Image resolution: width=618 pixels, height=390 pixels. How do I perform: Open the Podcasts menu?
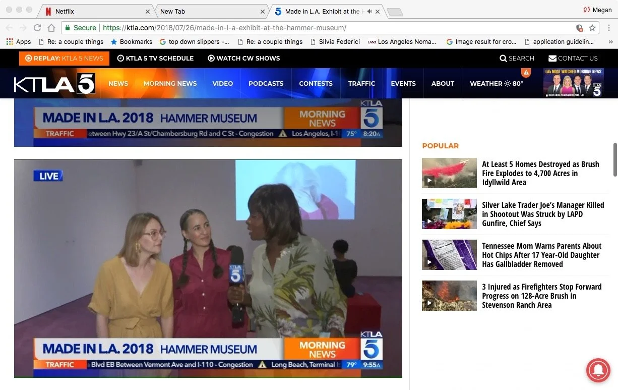click(x=266, y=84)
